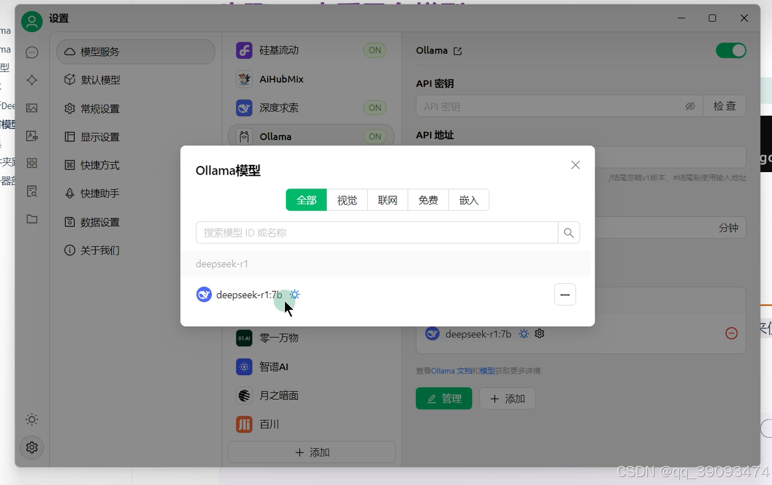
Task: Click the 硅基流动 ON badge
Action: tap(375, 50)
